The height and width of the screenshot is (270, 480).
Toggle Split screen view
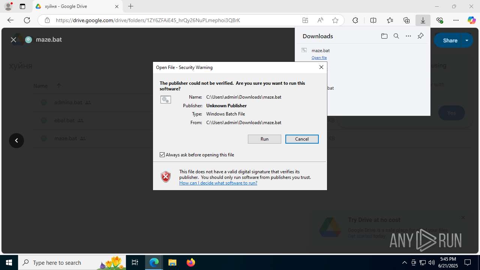coord(373,20)
